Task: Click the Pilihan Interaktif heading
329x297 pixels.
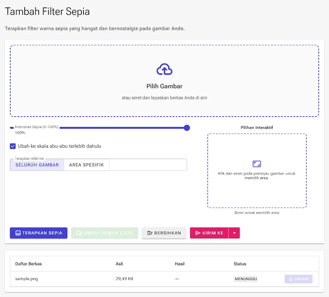Action: pos(257,128)
